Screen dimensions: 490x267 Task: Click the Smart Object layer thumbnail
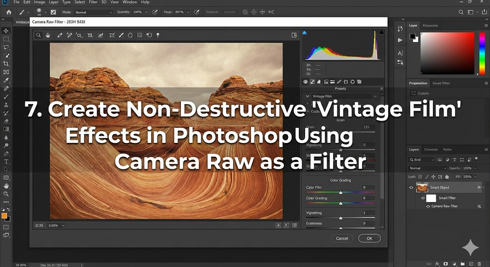click(x=422, y=188)
